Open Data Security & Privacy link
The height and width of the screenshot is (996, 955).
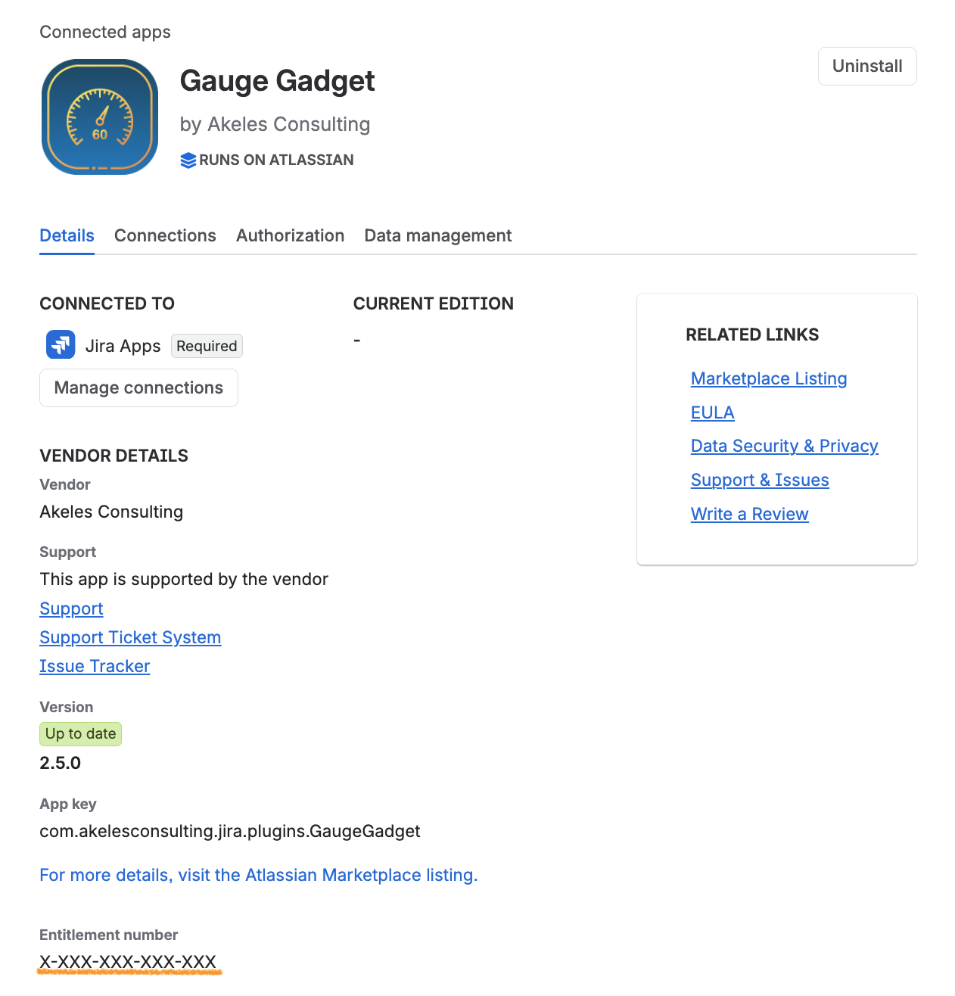[x=785, y=446]
